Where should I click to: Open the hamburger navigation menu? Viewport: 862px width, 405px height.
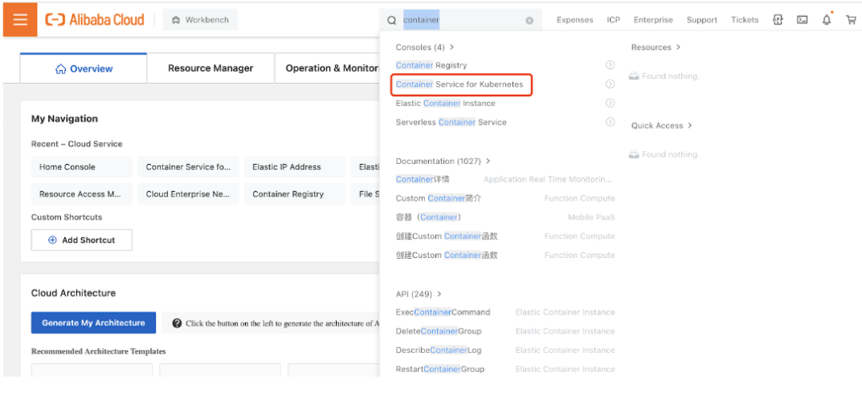click(x=20, y=19)
